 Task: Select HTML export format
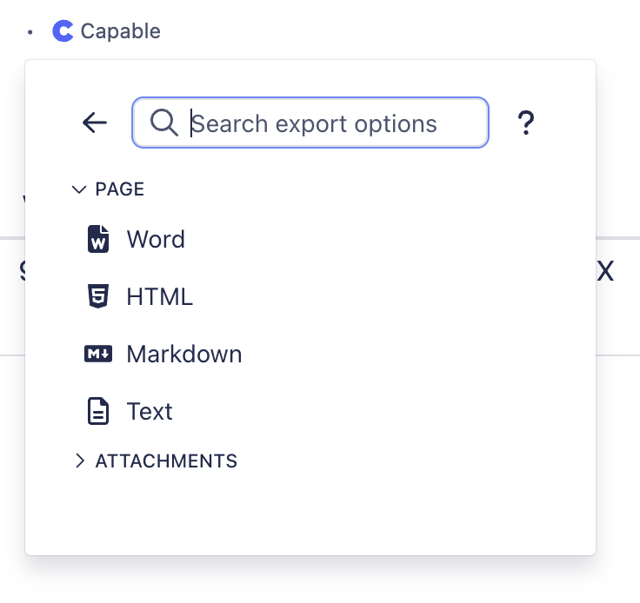pos(160,296)
